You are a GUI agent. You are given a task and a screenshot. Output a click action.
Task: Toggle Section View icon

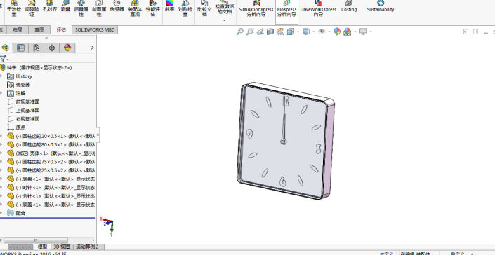(270, 32)
